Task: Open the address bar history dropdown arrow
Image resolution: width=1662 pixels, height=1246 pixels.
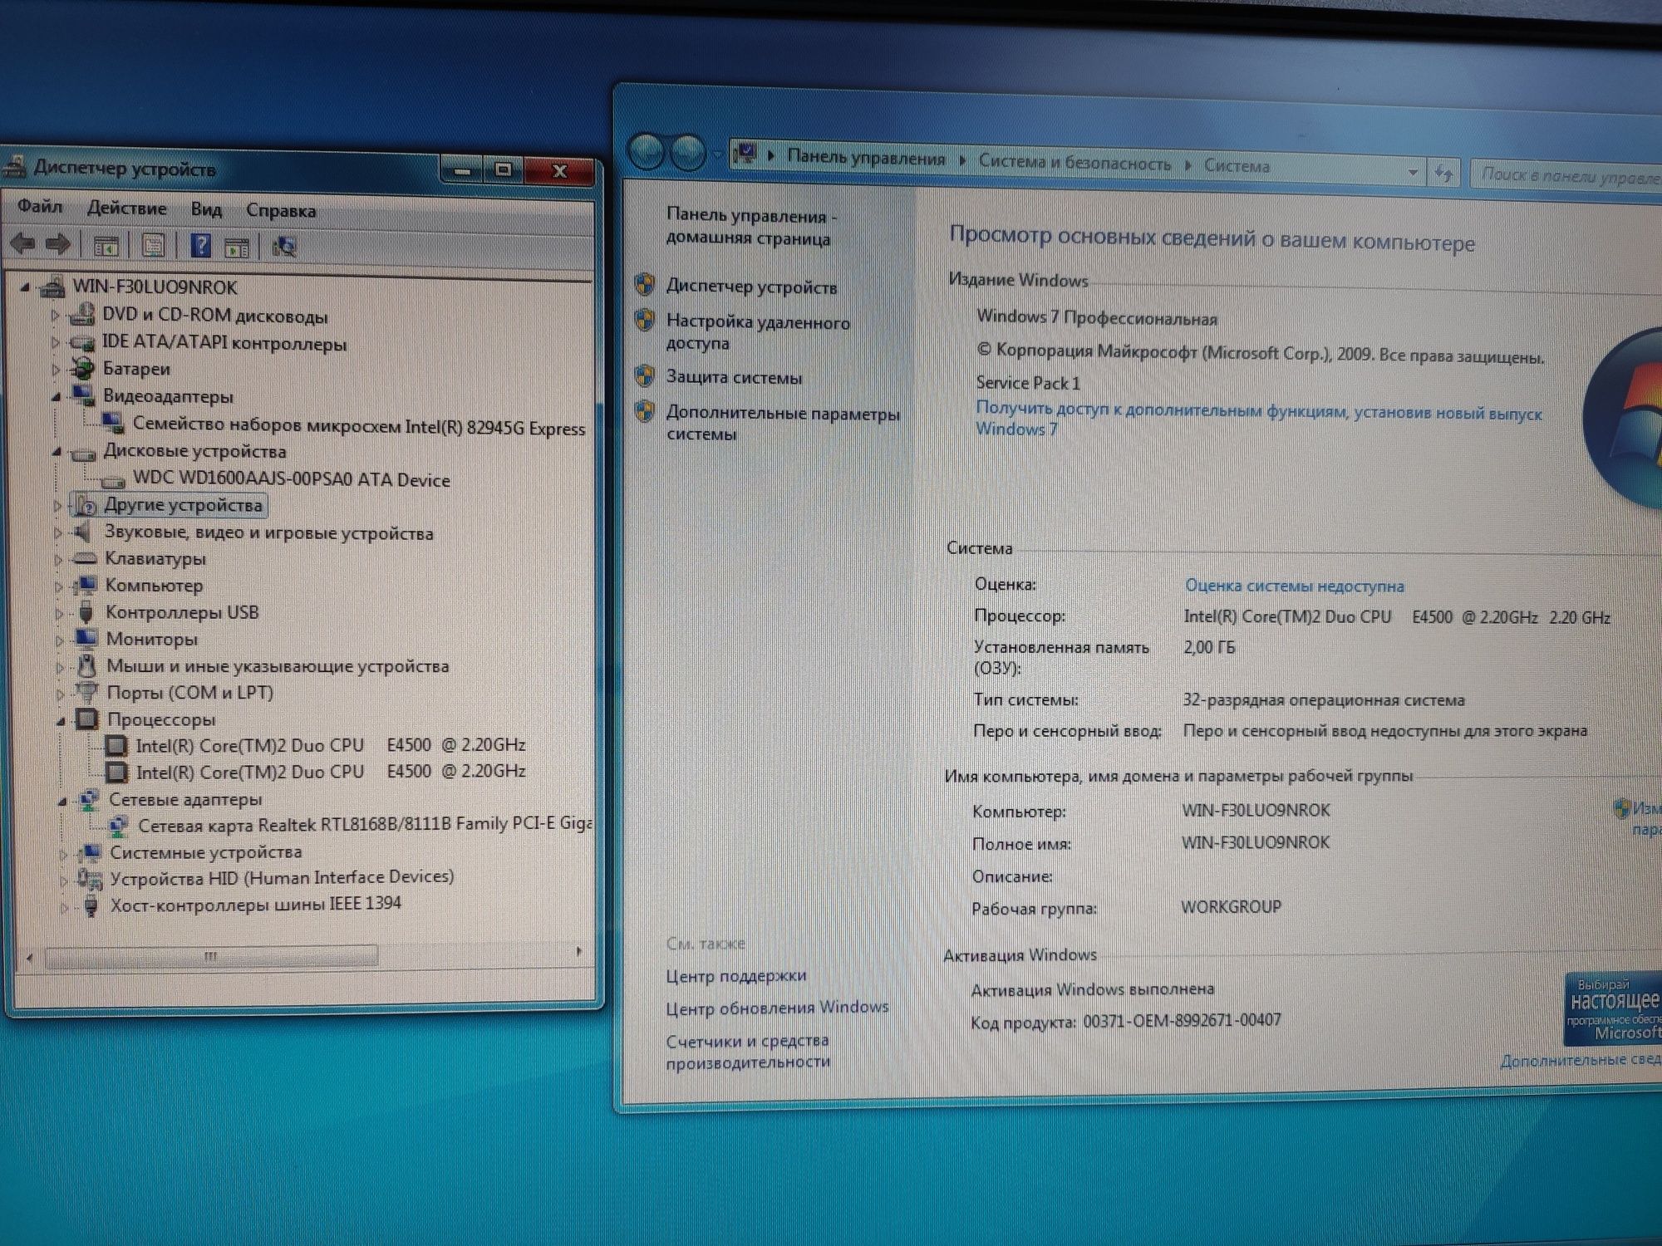Action: 1413,172
